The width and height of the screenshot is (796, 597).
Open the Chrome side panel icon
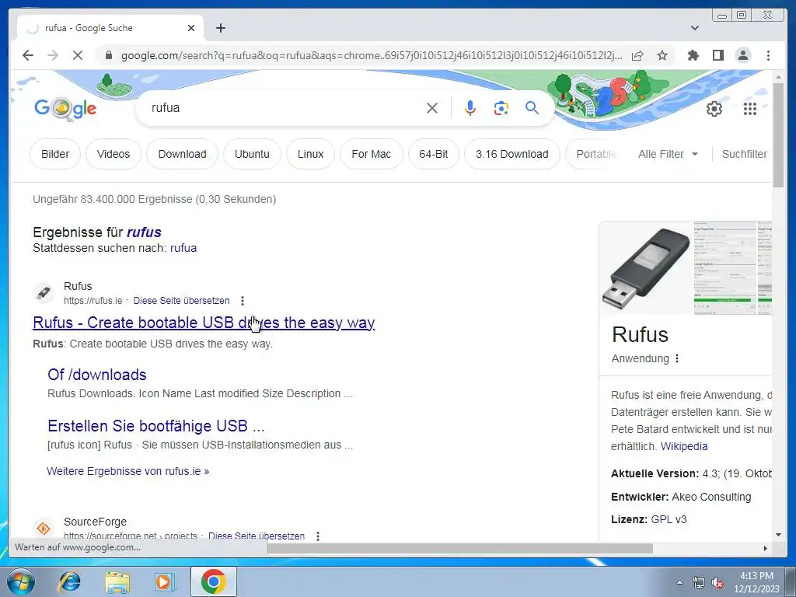717,55
